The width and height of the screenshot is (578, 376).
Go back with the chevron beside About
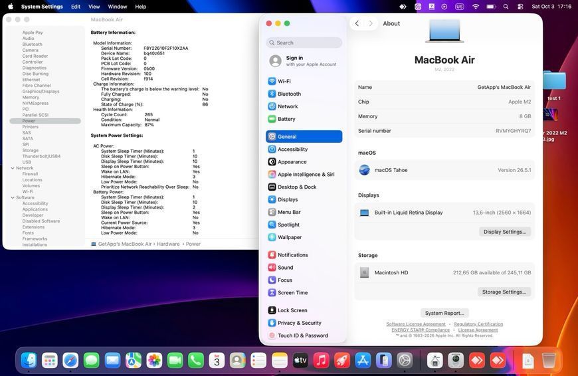pos(357,23)
